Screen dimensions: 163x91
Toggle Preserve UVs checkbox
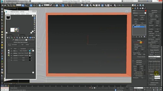point(150,19)
